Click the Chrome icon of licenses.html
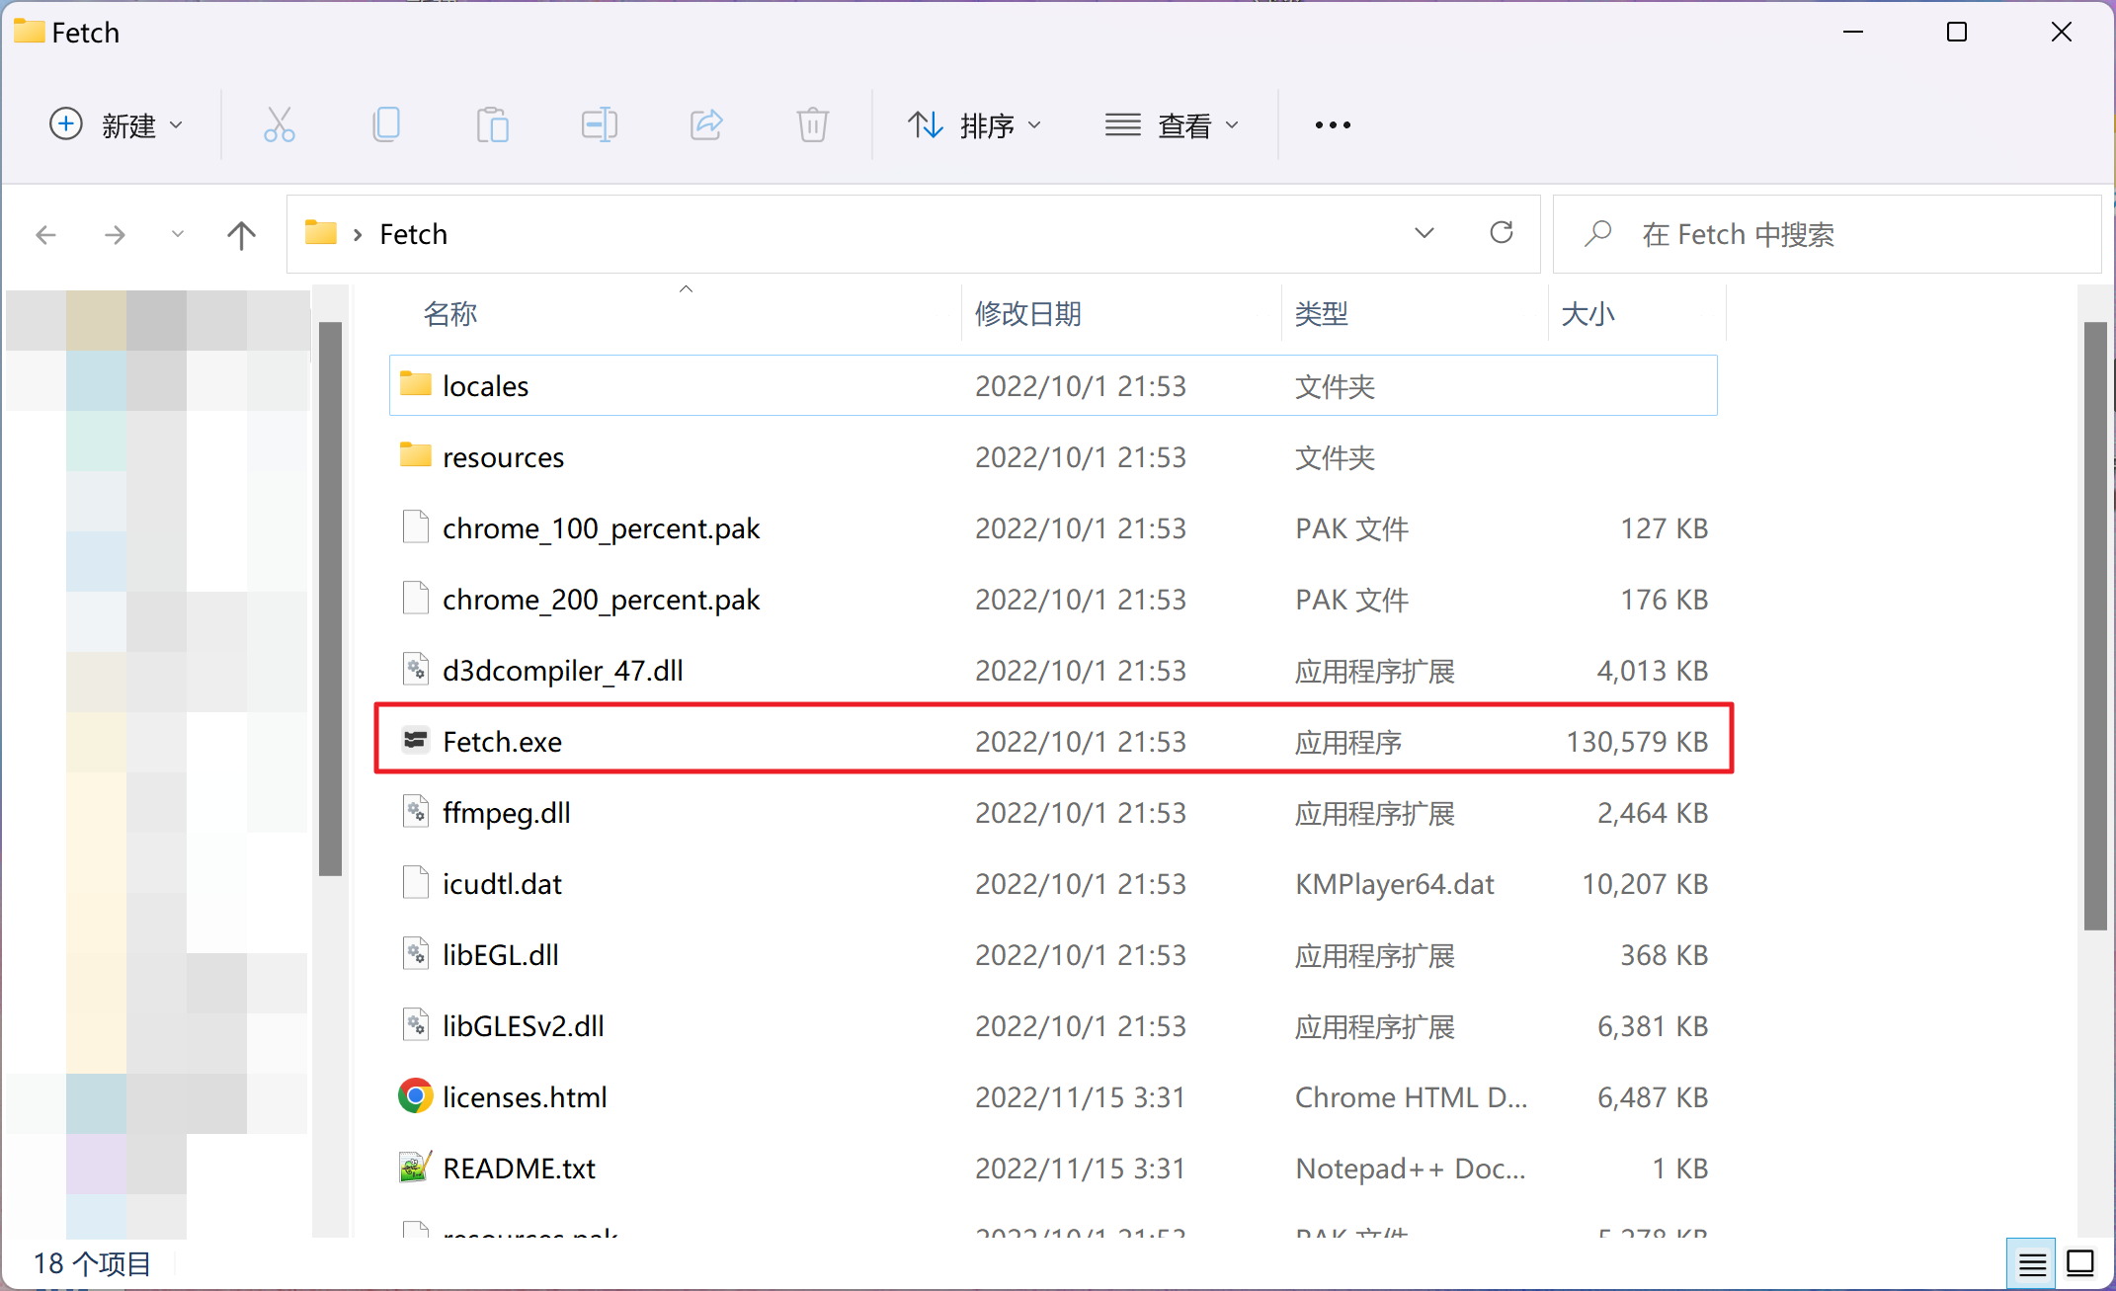This screenshot has width=2116, height=1291. (416, 1095)
